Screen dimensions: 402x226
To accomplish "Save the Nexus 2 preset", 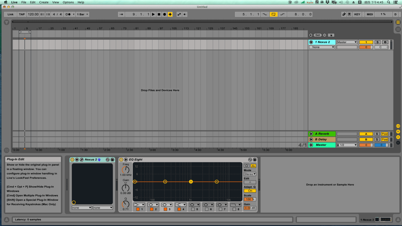I will click(x=112, y=160).
